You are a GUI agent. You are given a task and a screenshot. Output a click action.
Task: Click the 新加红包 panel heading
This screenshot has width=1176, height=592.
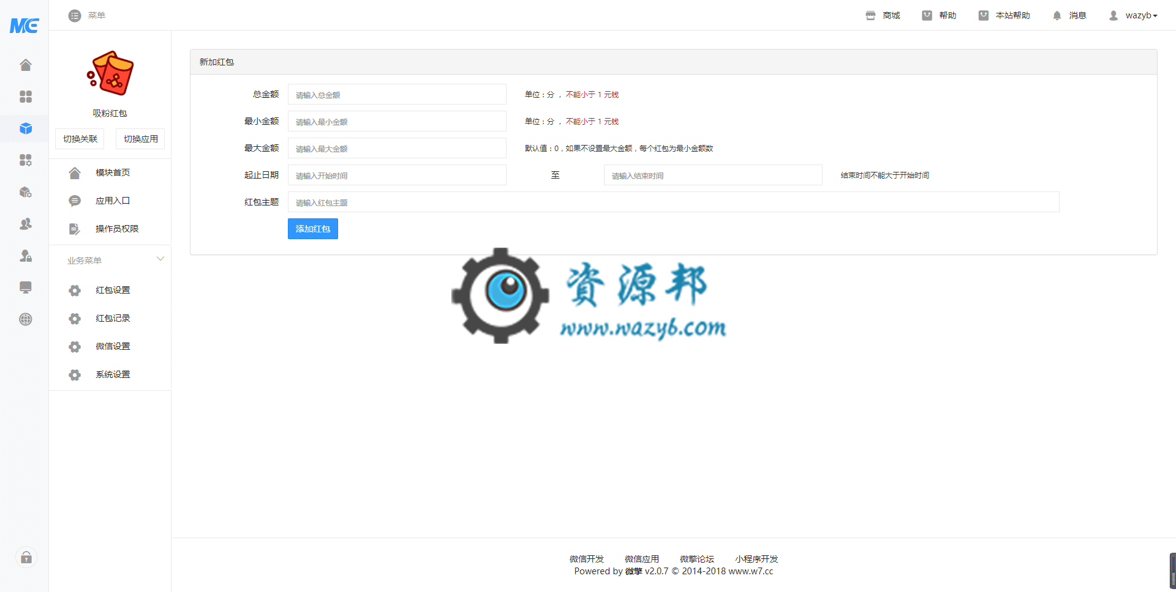point(216,62)
